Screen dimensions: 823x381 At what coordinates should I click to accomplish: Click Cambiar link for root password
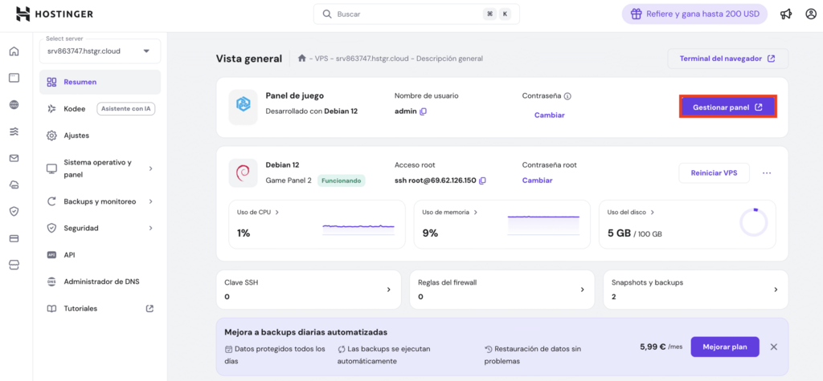(x=537, y=180)
